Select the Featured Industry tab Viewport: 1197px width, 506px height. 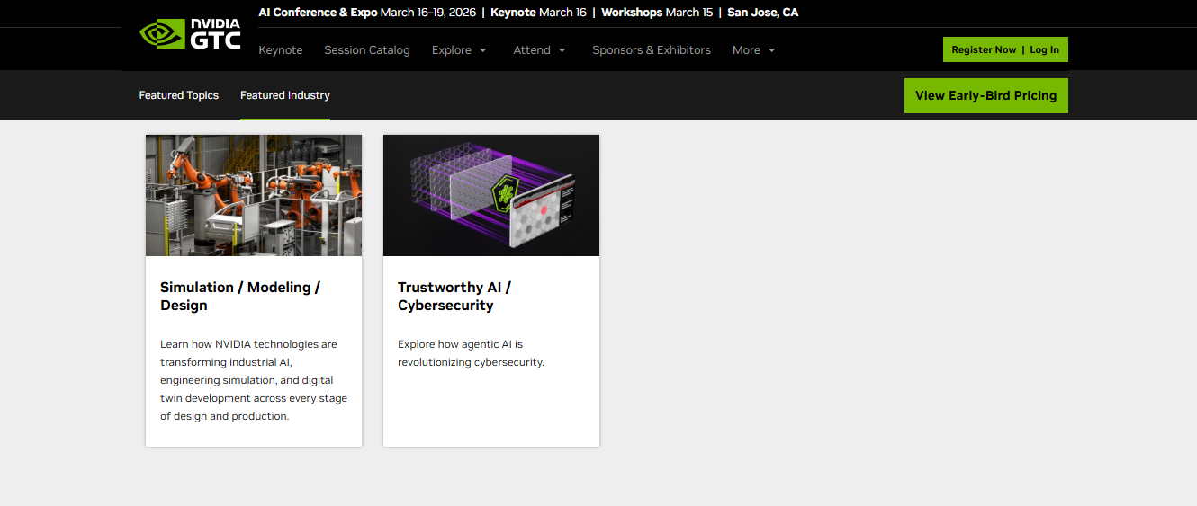[x=285, y=95]
